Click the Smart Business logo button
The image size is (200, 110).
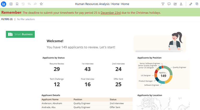tap(20, 34)
